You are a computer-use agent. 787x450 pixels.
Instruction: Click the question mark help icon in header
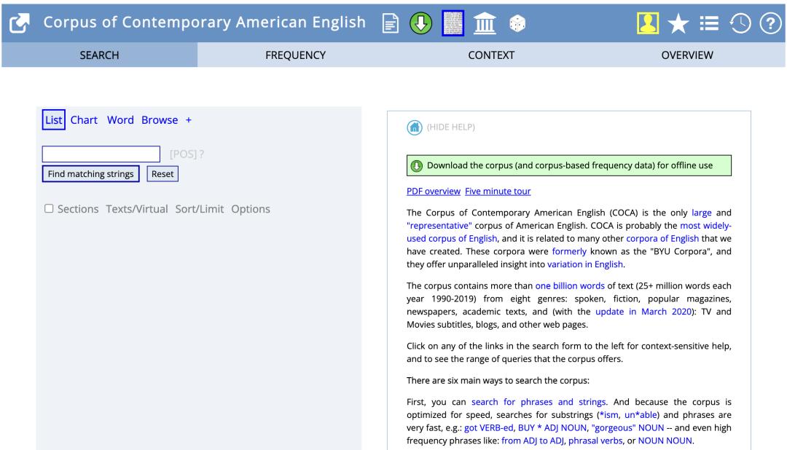tap(771, 22)
